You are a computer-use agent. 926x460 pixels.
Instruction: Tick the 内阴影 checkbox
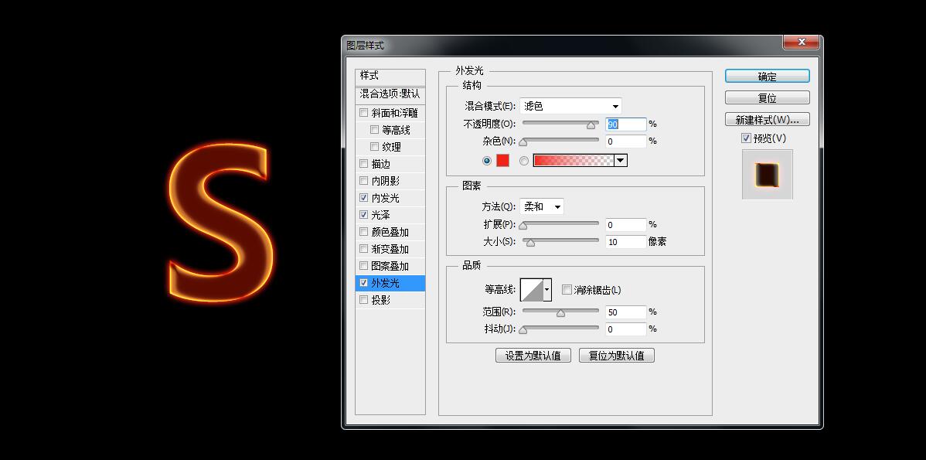[364, 181]
